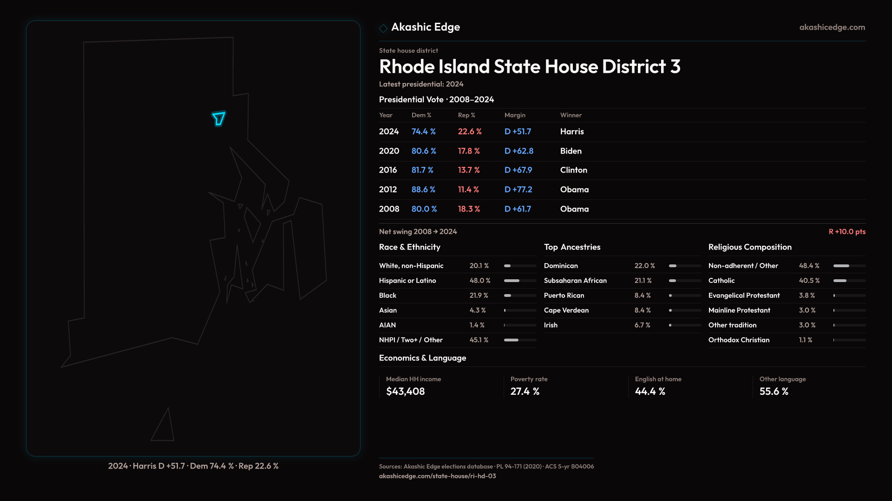Image resolution: width=892 pixels, height=501 pixels.
Task: Click the Akashic Edge diamond logo icon
Action: 383,28
